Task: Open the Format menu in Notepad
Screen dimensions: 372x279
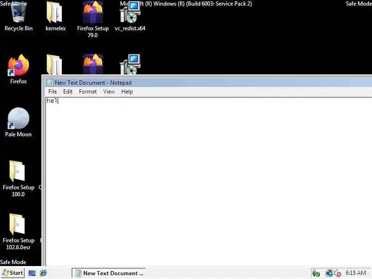Action: (88, 92)
